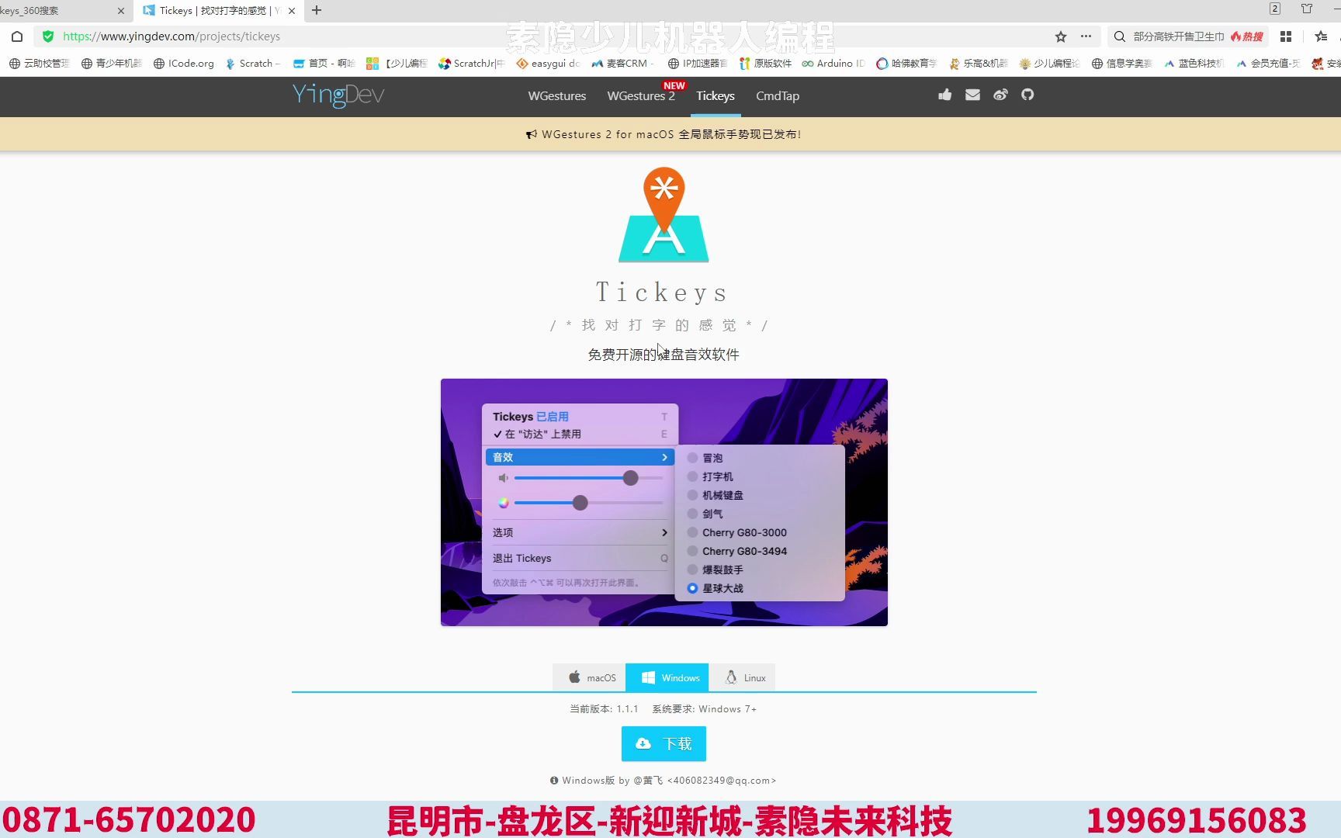
Task: Click the search magnifier icon
Action: click(x=1119, y=36)
